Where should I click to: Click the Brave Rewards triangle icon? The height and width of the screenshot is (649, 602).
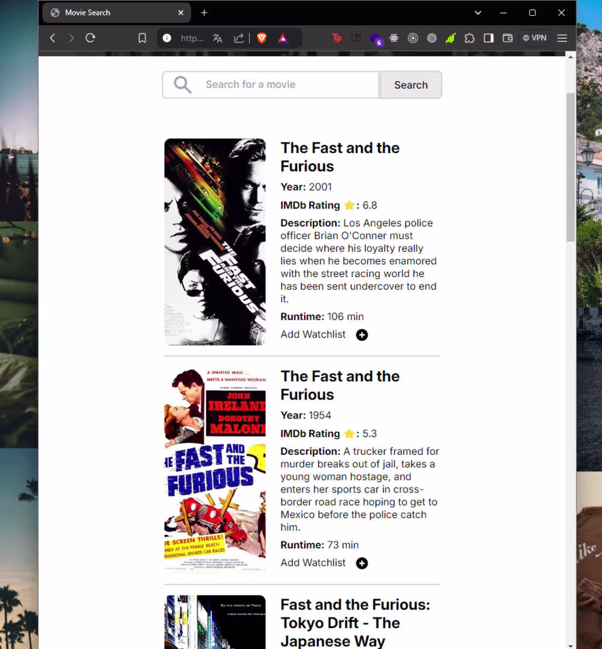coord(283,38)
